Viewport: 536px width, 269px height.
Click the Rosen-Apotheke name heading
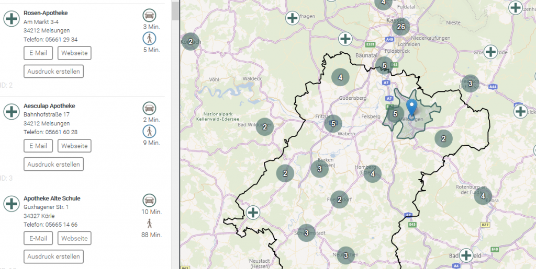click(x=46, y=13)
